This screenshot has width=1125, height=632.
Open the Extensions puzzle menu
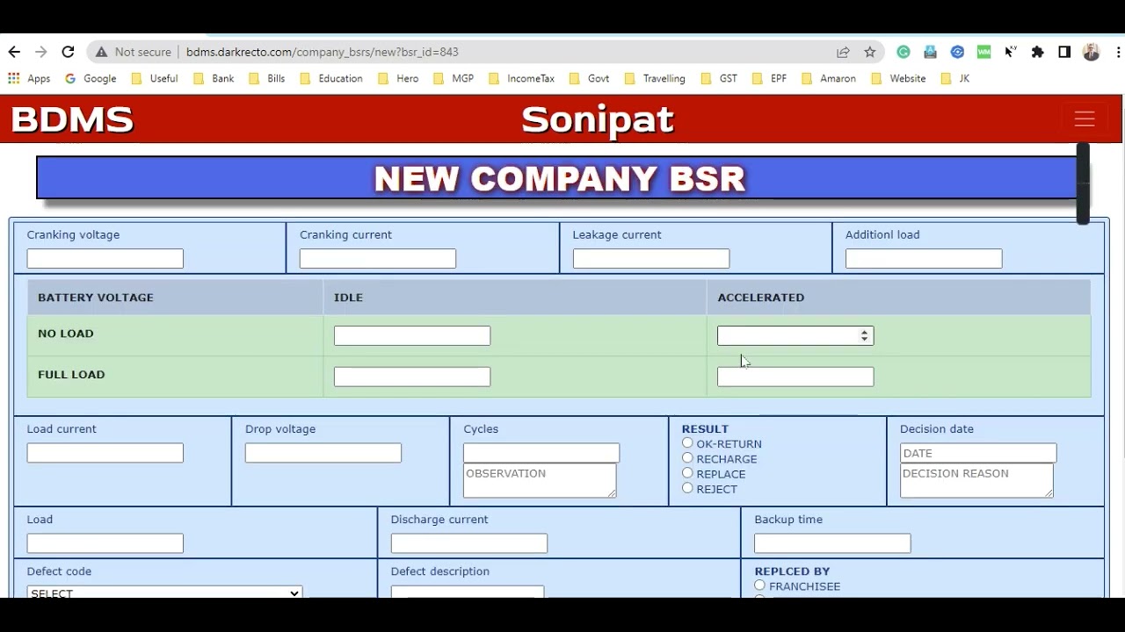tap(1038, 52)
